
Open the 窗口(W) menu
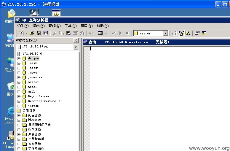(87, 26)
